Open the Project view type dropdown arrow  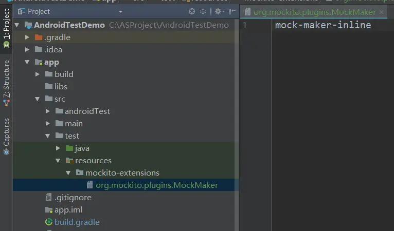click(120, 12)
